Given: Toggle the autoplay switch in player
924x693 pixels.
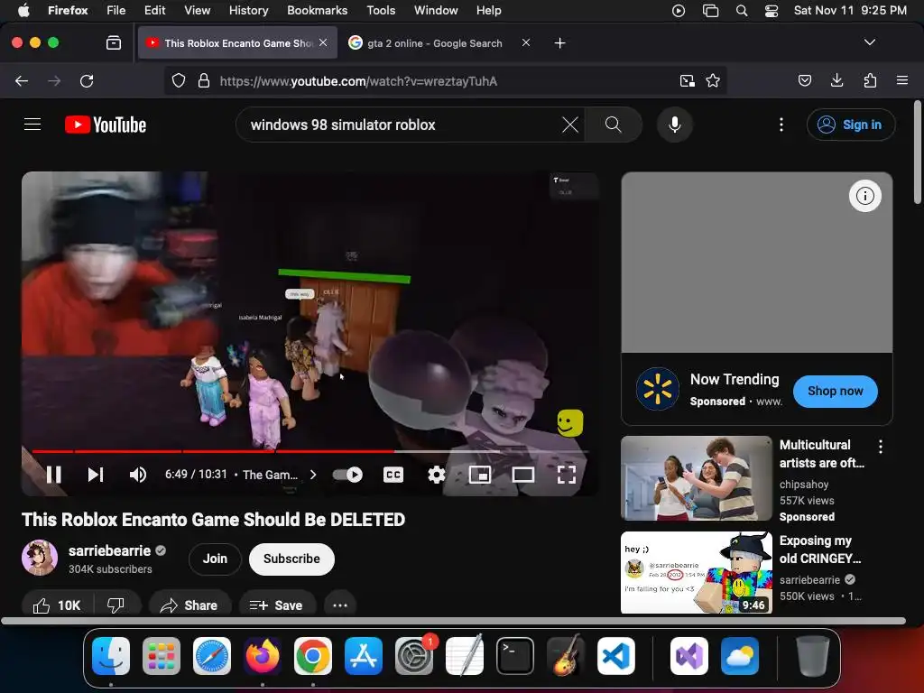Looking at the screenshot, I should [347, 475].
